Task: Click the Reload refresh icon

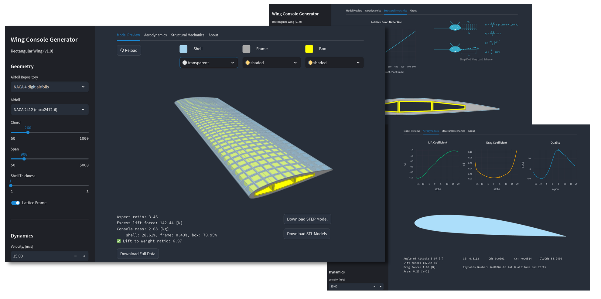Action: coord(122,50)
